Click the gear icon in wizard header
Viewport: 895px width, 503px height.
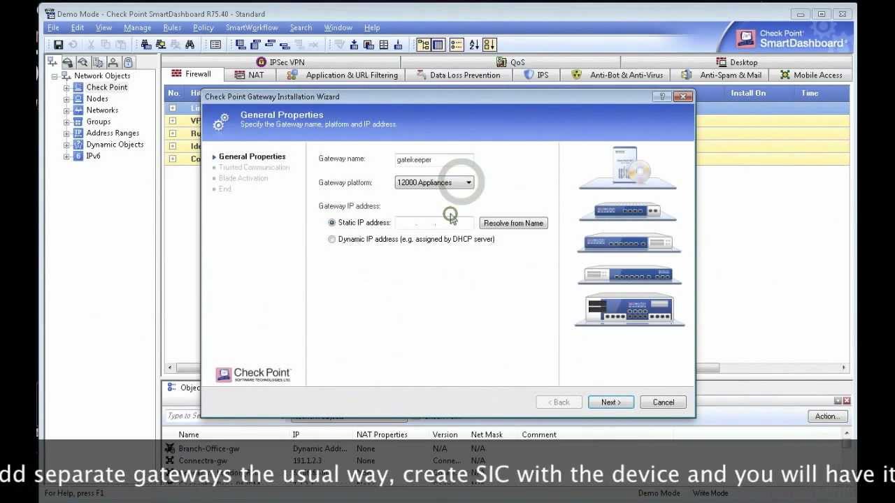click(221, 122)
